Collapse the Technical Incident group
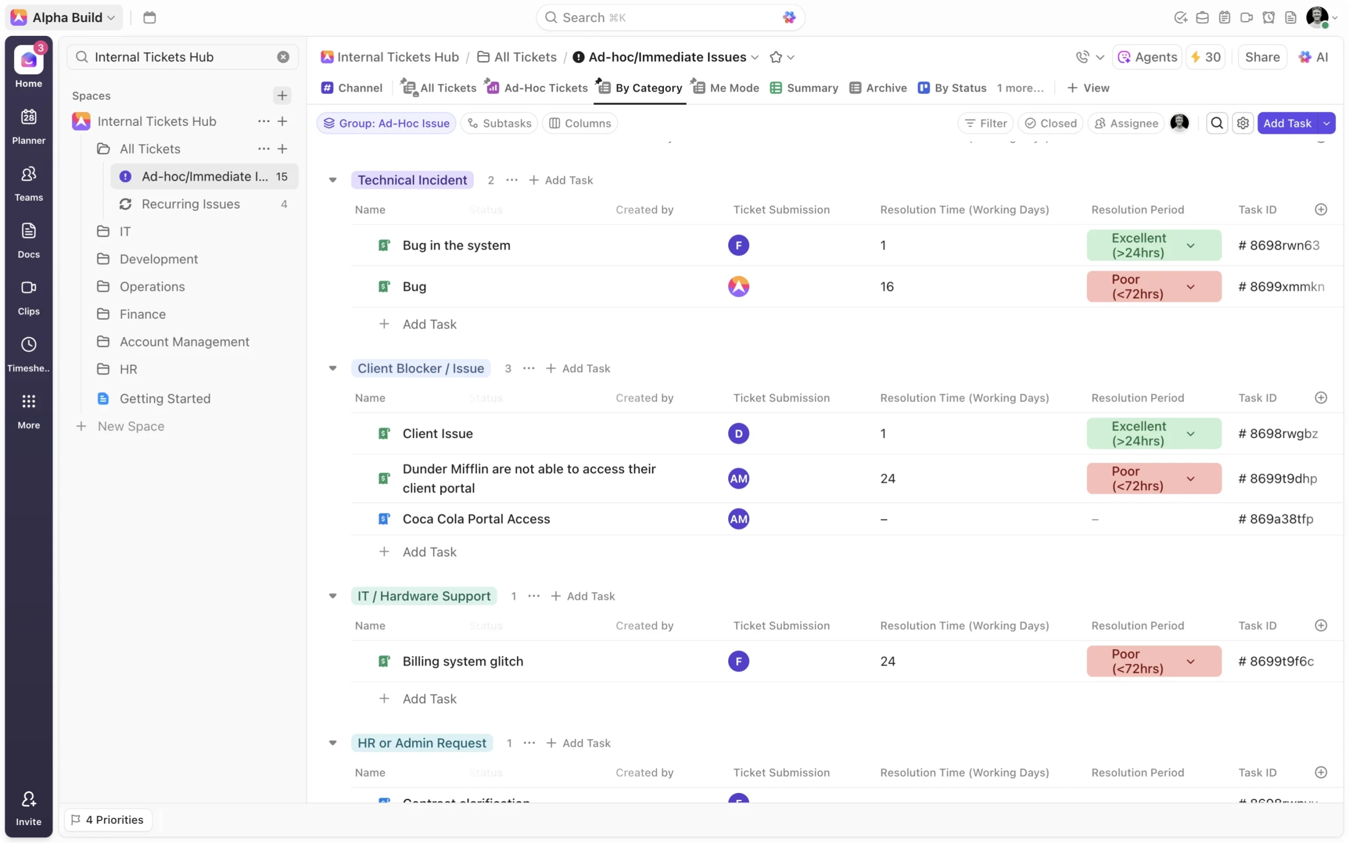This screenshot has height=843, width=1349. [x=333, y=180]
